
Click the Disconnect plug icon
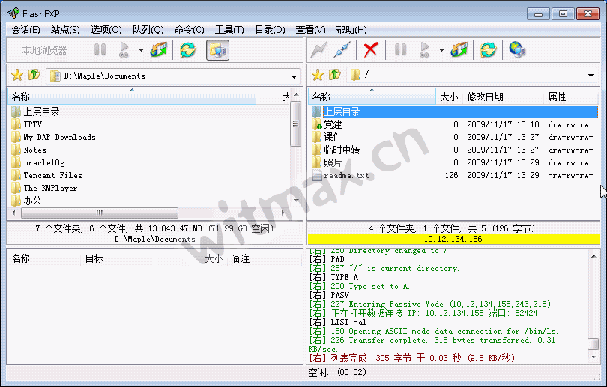(x=342, y=50)
